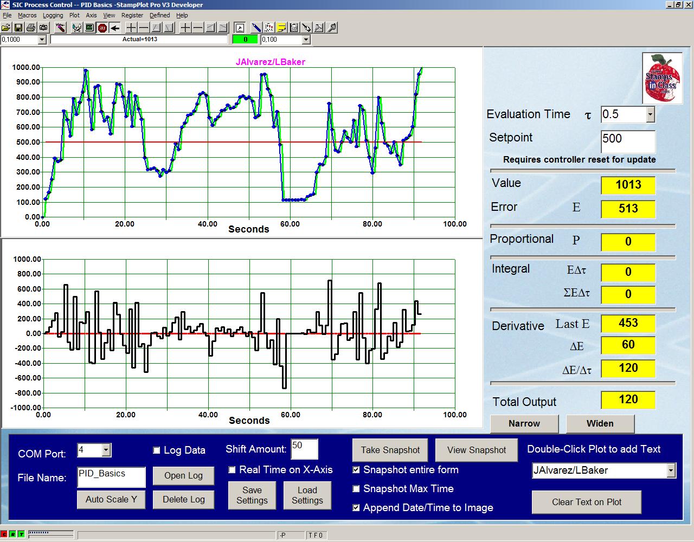Open the 0,100 range dropdown
Viewport: 694px width, 542px height.
click(306, 40)
